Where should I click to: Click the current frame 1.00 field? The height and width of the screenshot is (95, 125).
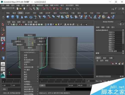tap(90, 81)
